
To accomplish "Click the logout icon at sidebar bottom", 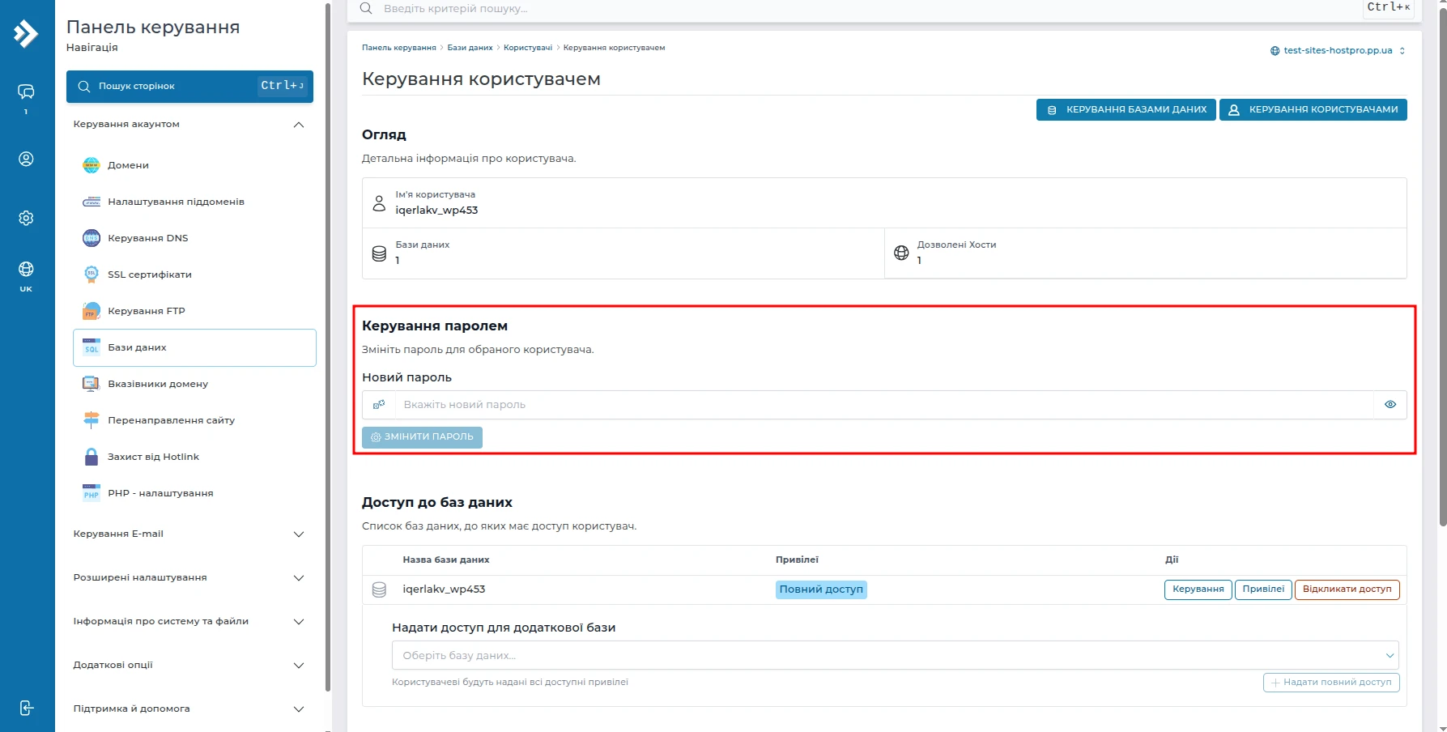I will (x=26, y=709).
